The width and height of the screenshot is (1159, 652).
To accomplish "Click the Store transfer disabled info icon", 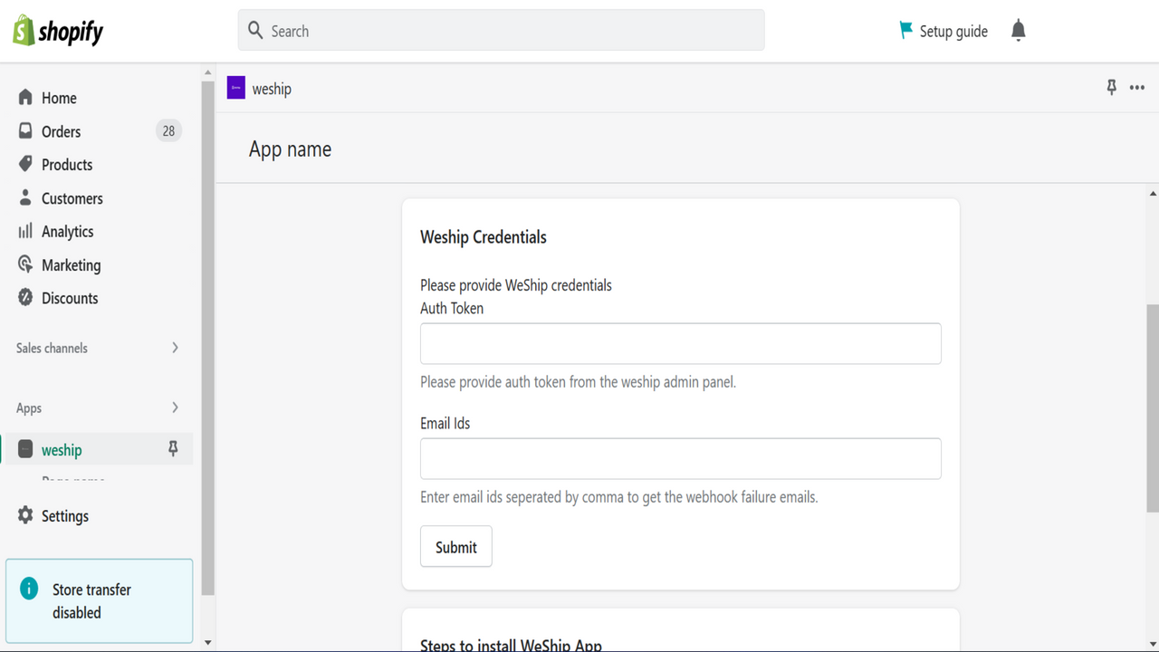I will point(29,589).
